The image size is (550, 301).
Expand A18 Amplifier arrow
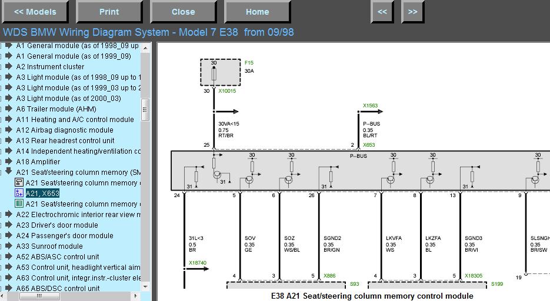point(9,161)
